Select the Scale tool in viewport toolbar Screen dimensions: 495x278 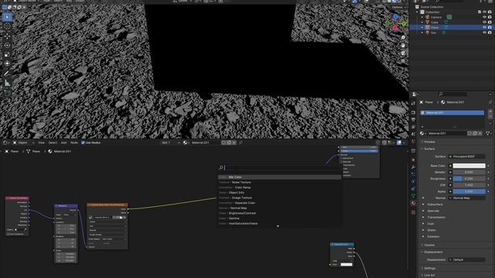point(7,54)
